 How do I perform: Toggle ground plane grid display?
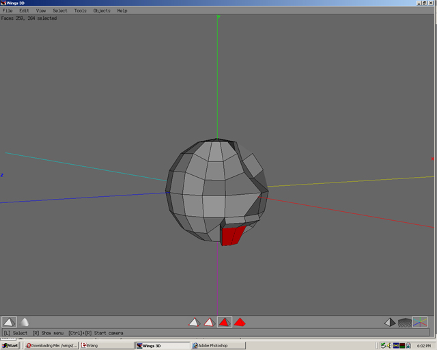[405, 322]
